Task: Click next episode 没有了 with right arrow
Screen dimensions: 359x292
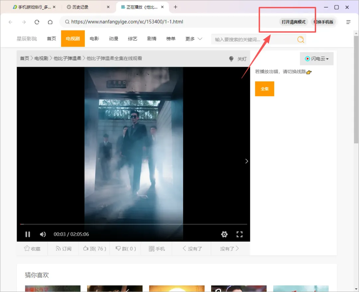Action: [230, 248]
